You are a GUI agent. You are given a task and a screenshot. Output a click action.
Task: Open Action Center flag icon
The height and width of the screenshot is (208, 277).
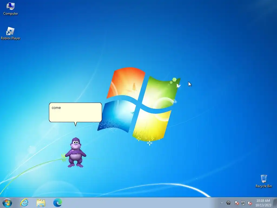coord(236,203)
